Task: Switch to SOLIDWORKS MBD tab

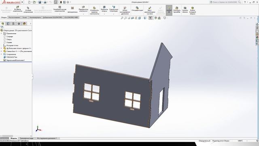Action: coord(71,17)
